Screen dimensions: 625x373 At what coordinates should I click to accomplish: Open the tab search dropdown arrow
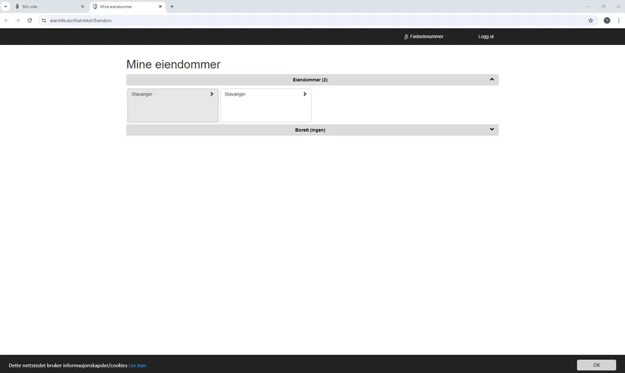click(6, 6)
